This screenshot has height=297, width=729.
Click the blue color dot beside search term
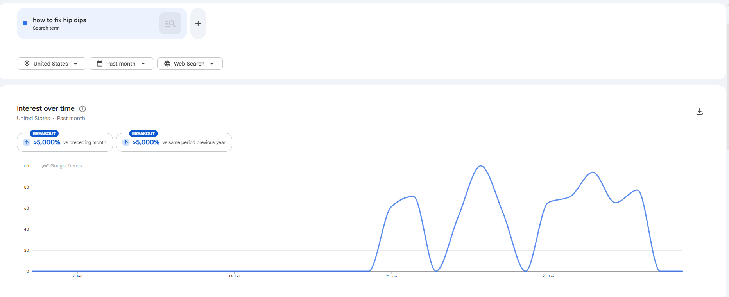point(25,23)
